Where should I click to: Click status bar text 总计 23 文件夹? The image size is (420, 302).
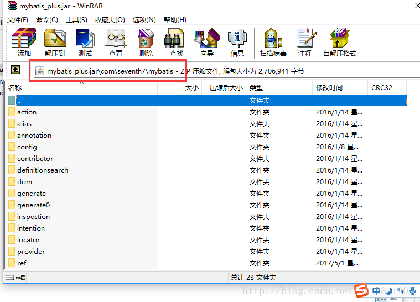click(x=253, y=277)
